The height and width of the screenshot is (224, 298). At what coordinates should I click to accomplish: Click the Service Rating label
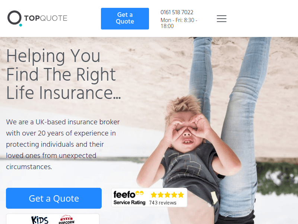[x=129, y=202]
